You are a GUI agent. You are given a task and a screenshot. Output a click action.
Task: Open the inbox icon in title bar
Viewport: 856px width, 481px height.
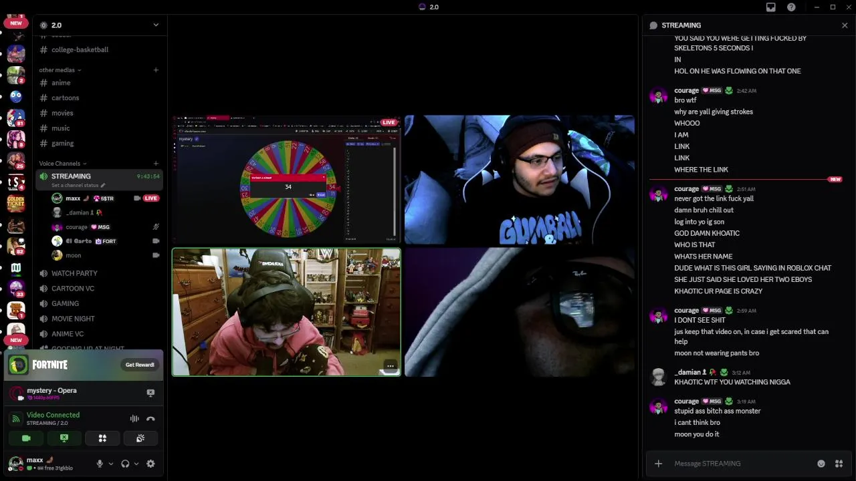coord(771,7)
